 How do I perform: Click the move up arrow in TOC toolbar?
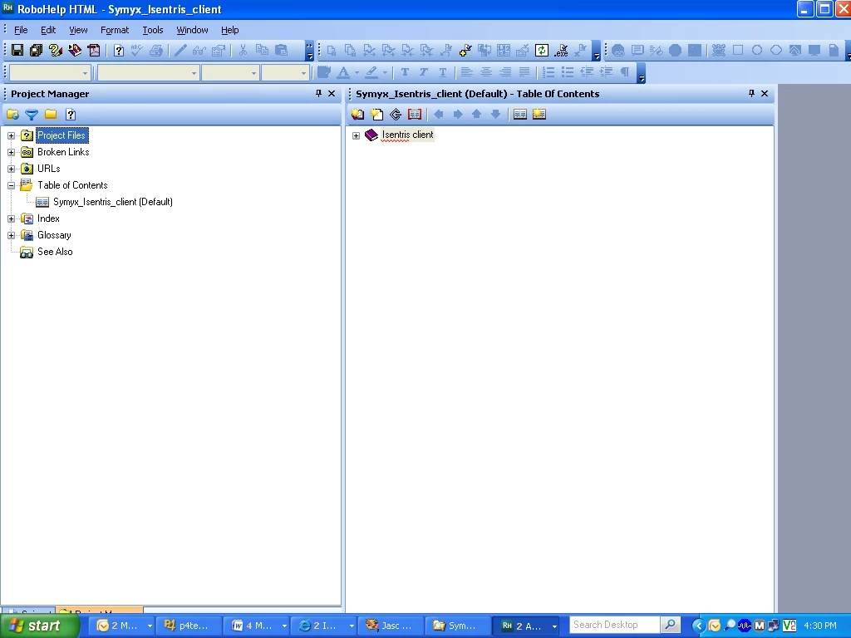[476, 114]
